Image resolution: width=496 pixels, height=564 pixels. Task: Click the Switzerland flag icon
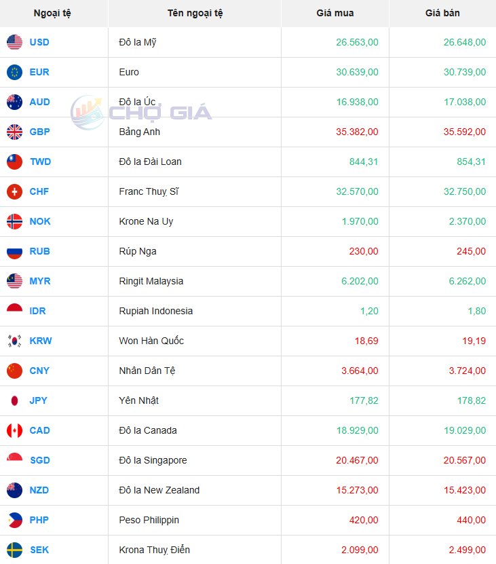pyautogui.click(x=14, y=191)
